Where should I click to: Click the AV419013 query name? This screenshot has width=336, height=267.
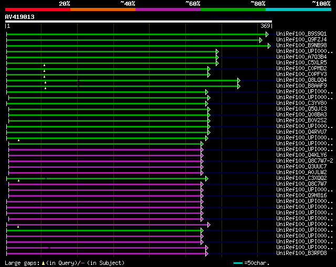pyautogui.click(x=20, y=17)
